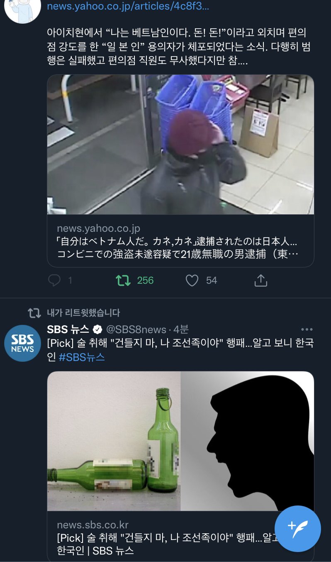Tap the compose new tweet floating button
331x562 pixels.
coord(298,529)
